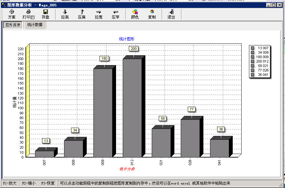
Task: Widen chart using 拉宽 icon
Action: point(99,14)
